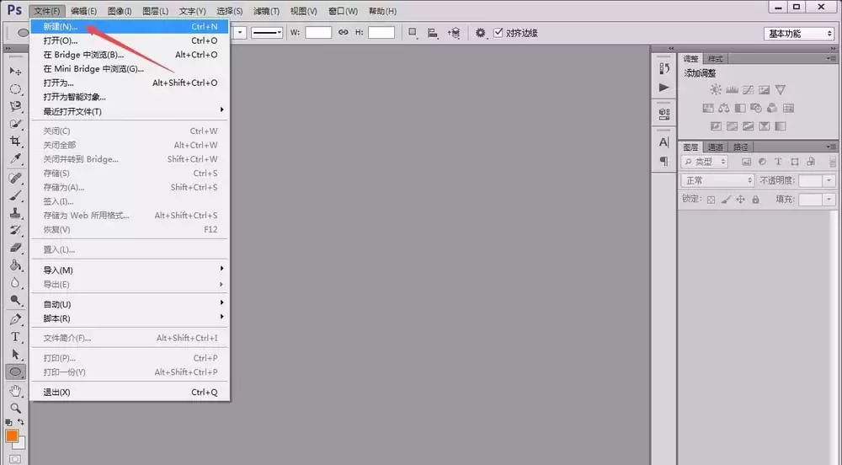Open the stroke line style dropdown
Screen dimensions: 842x465
click(x=267, y=33)
